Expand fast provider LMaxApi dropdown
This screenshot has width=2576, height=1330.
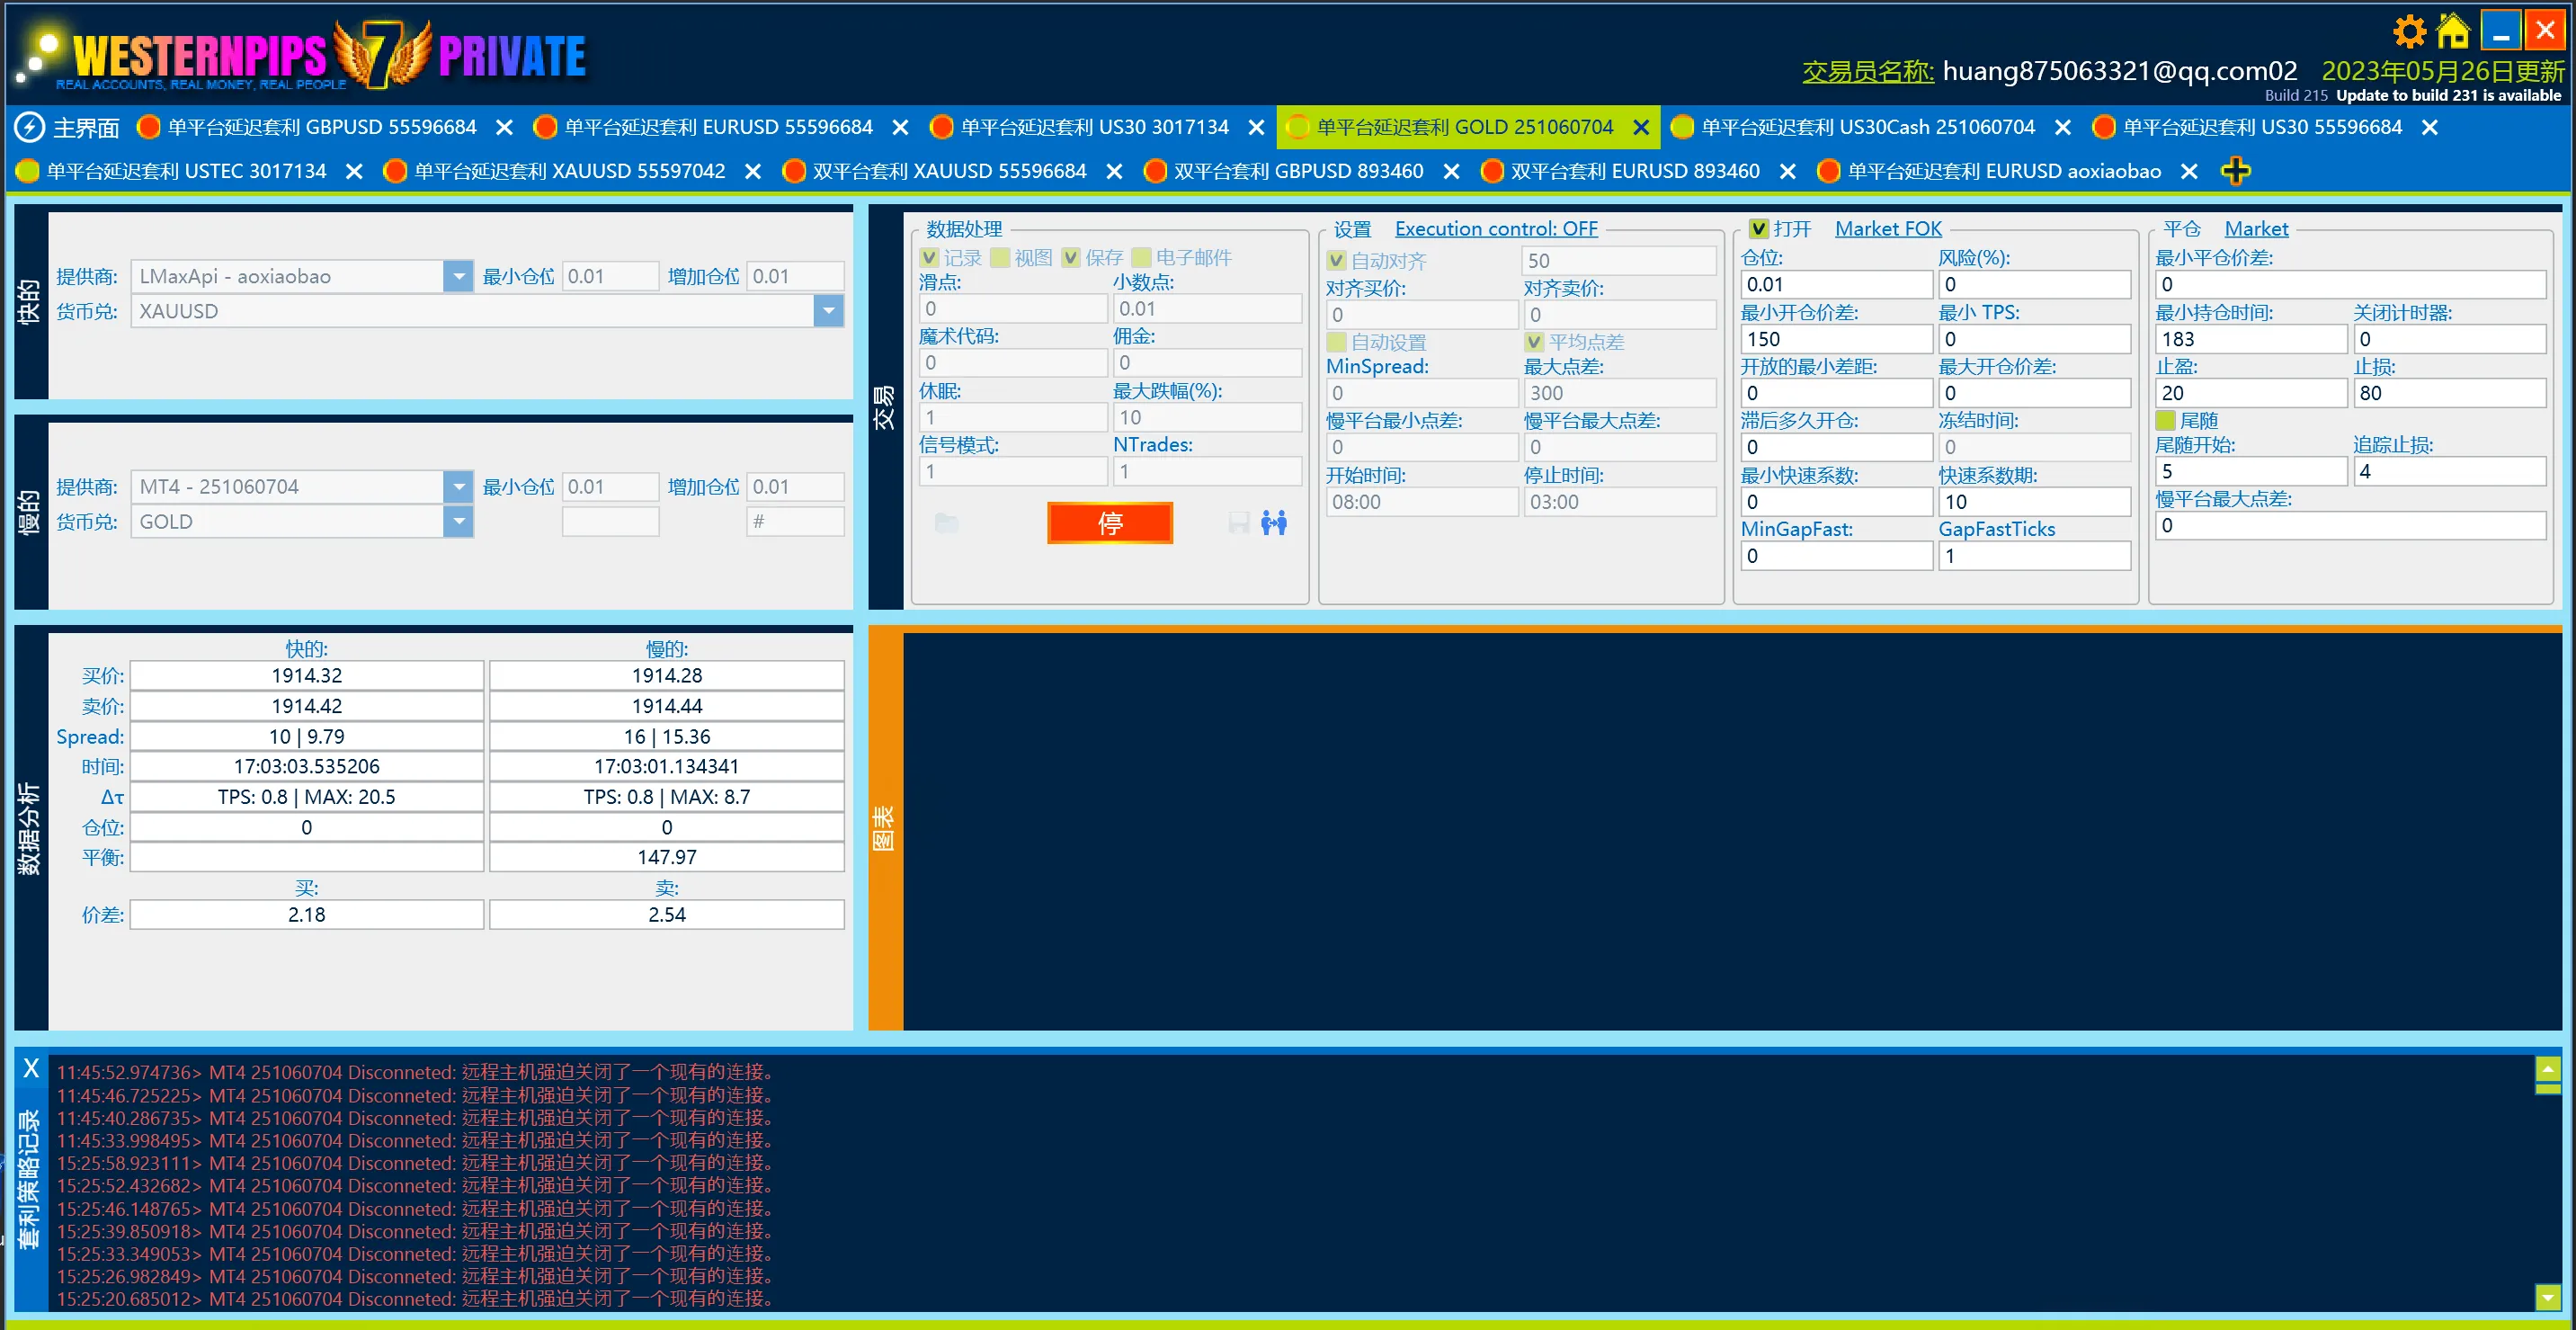coord(458,276)
